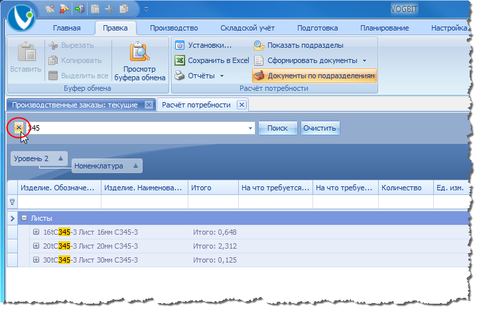Screen dimensions: 477x309
Task: Click the Сохранить в Excel label
Action: 218,60
